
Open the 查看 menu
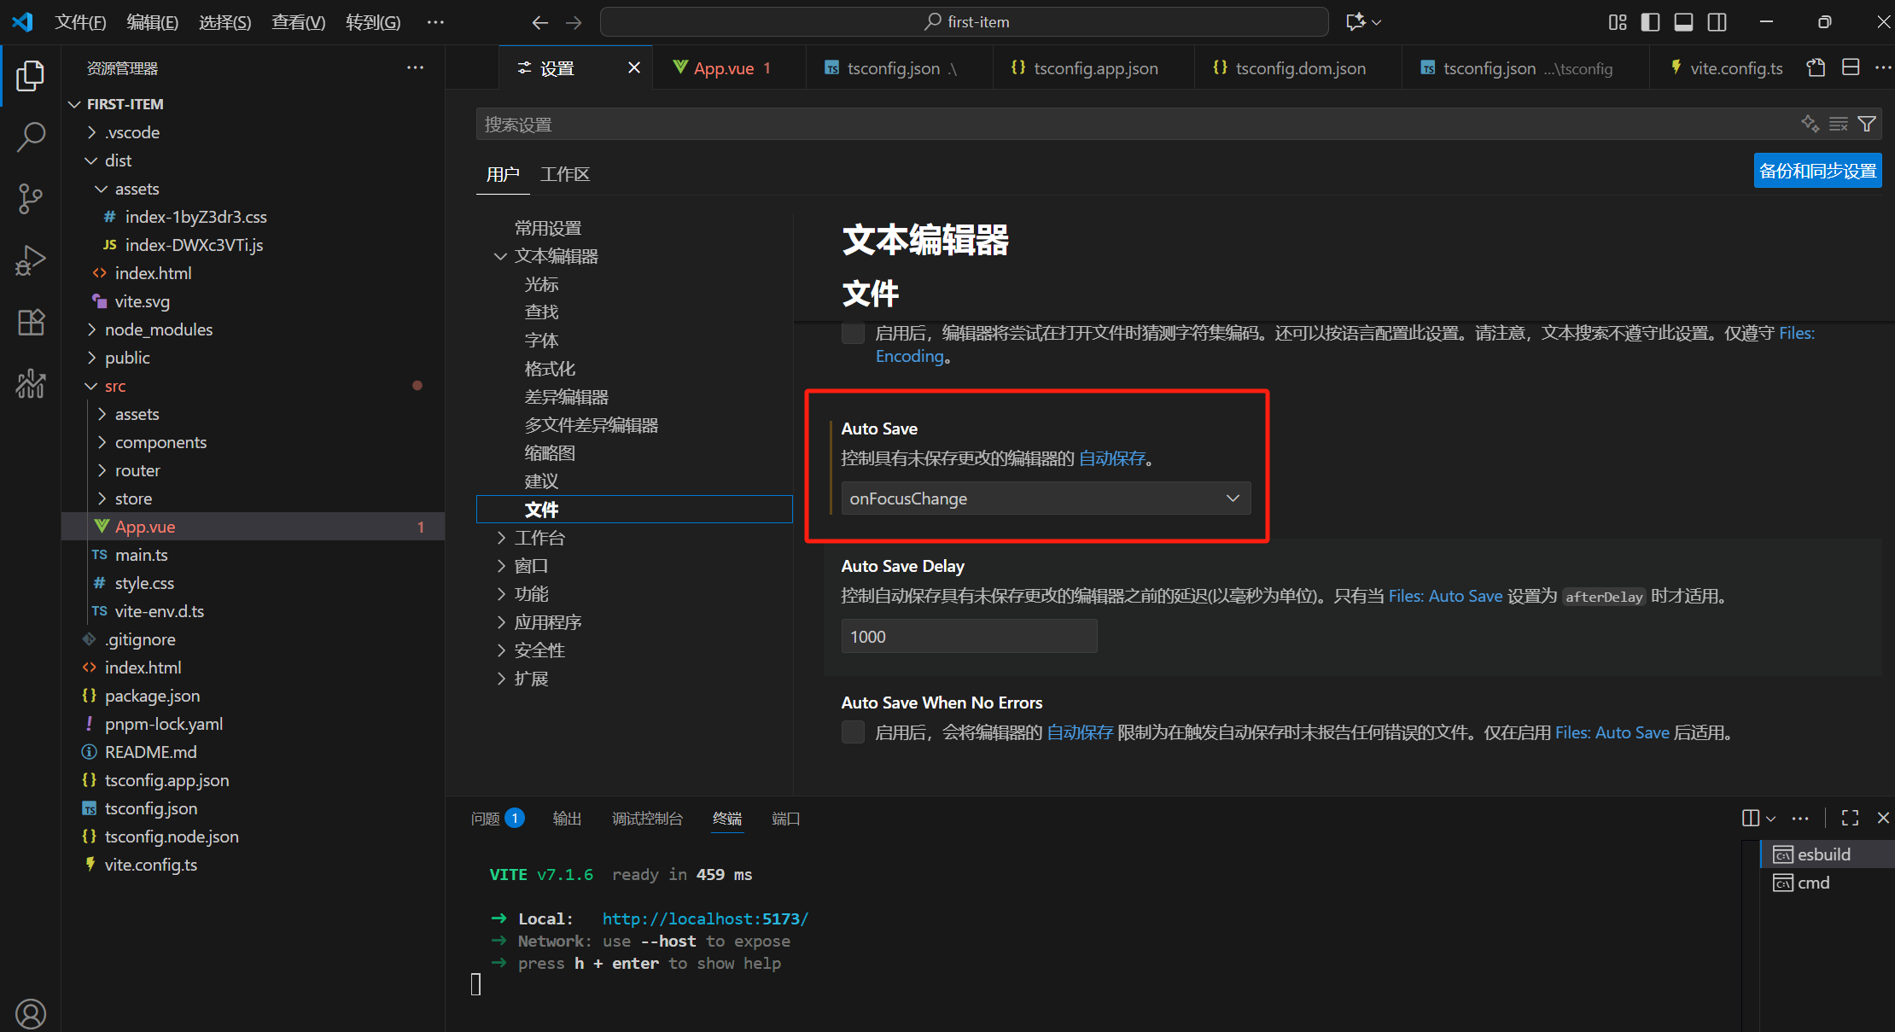tap(298, 22)
